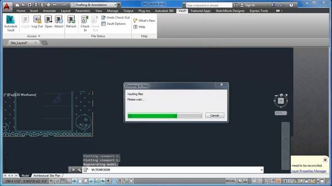Open the help dropdown arrow in title bar
Viewport: 332px width, 186px height.
pos(296,5)
